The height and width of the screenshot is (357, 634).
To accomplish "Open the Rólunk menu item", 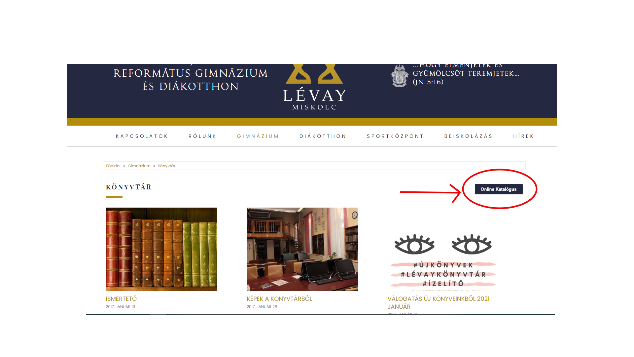I will click(x=202, y=136).
